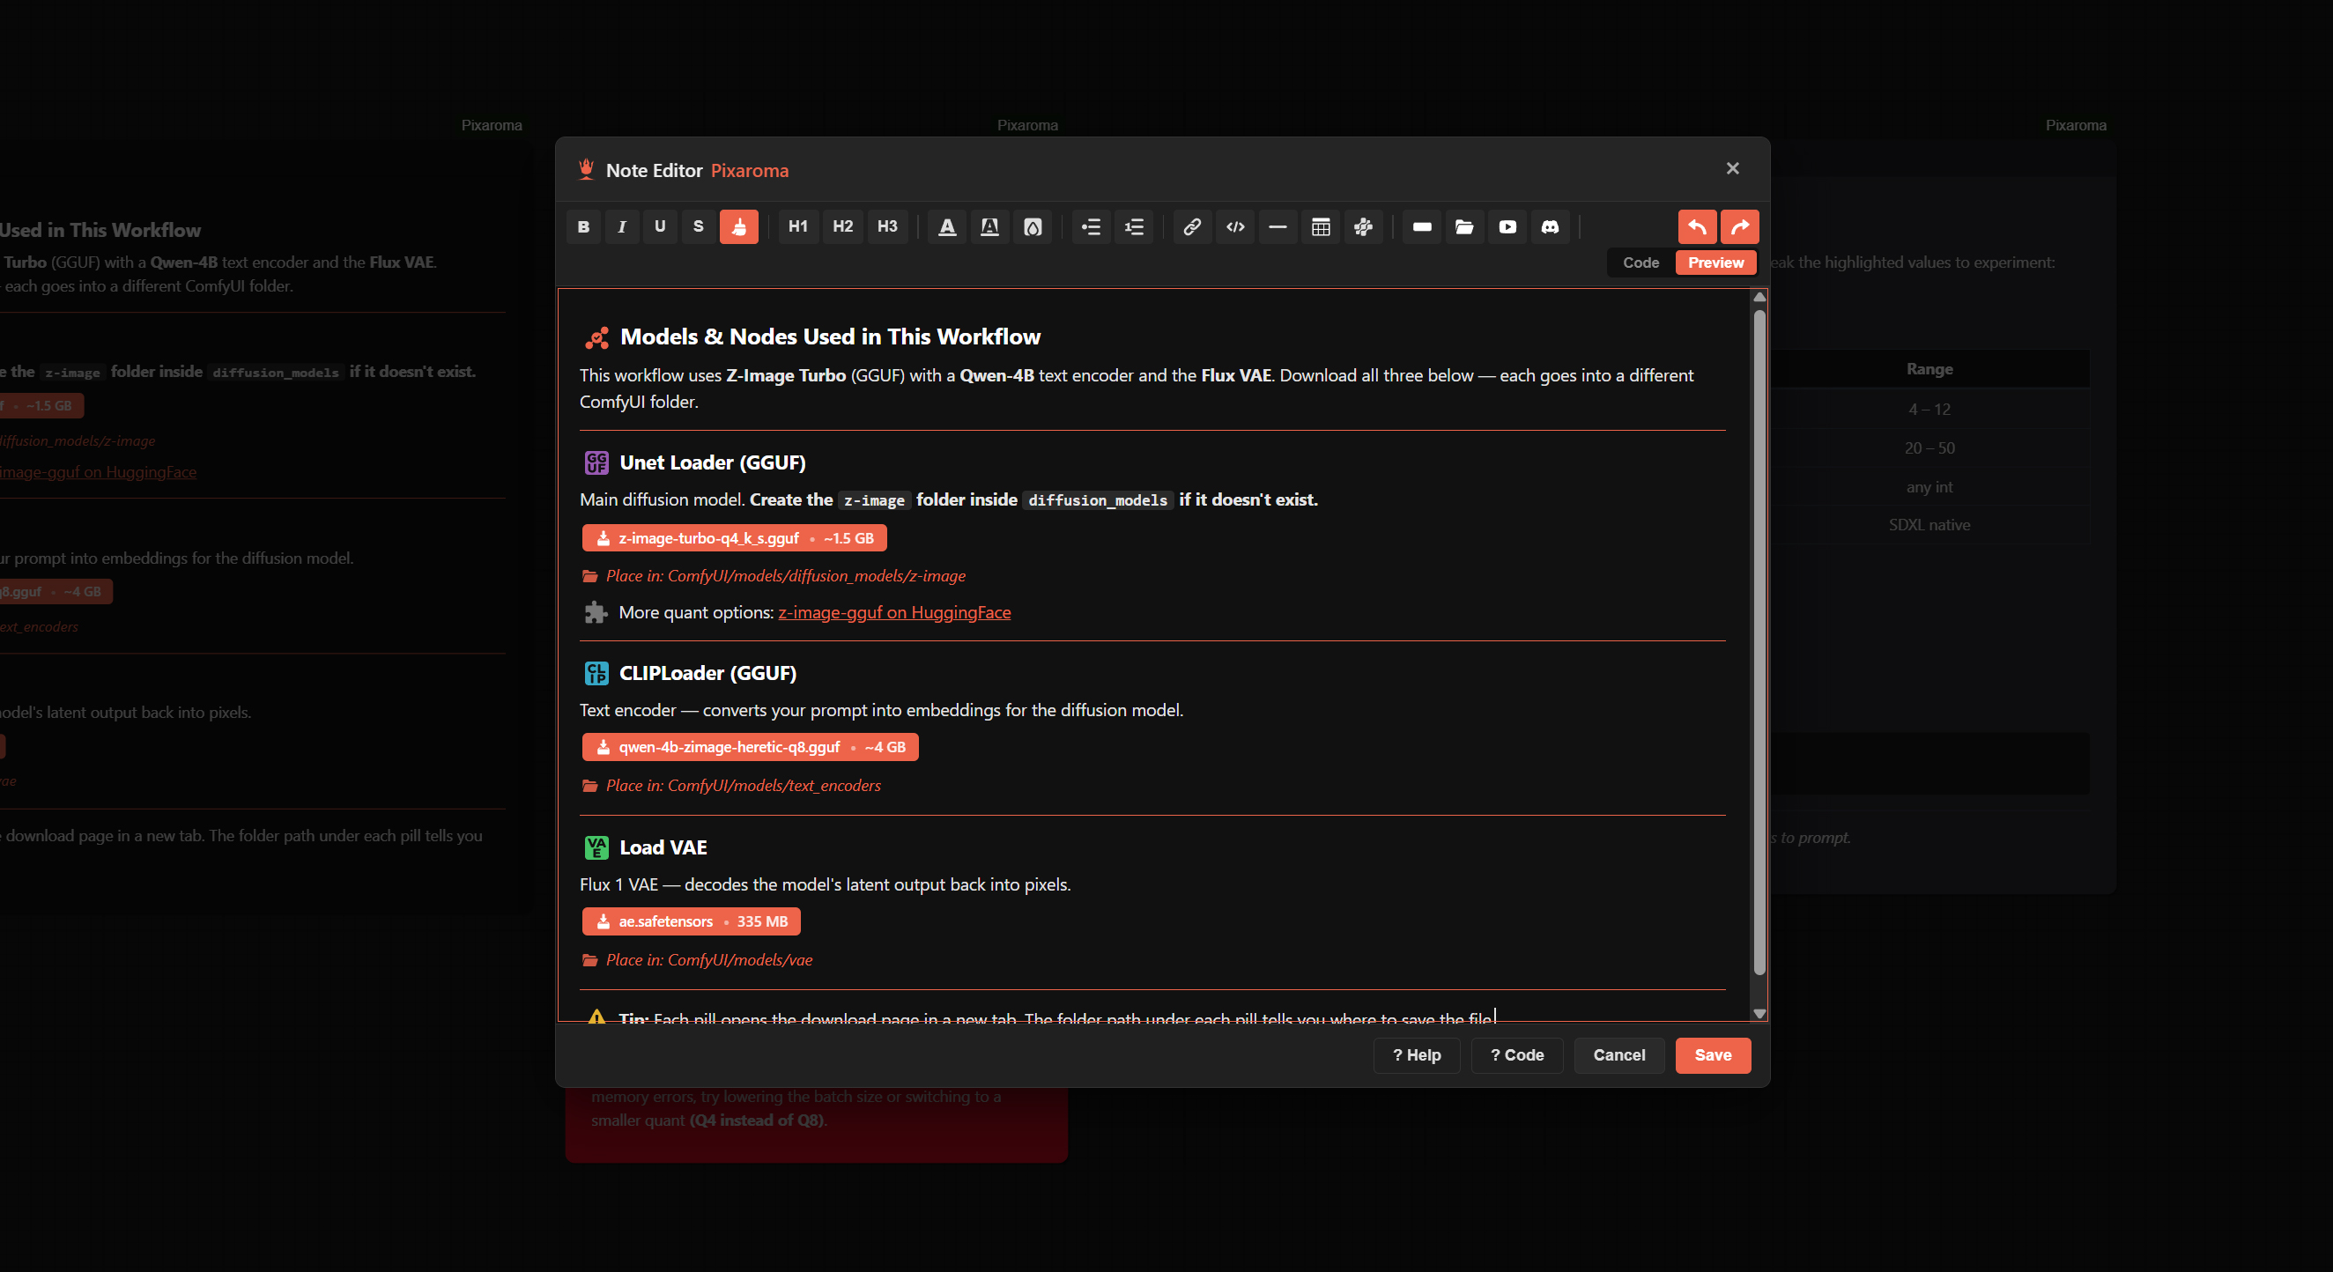
Task: Switch to the Code view tab
Action: (x=1641, y=263)
